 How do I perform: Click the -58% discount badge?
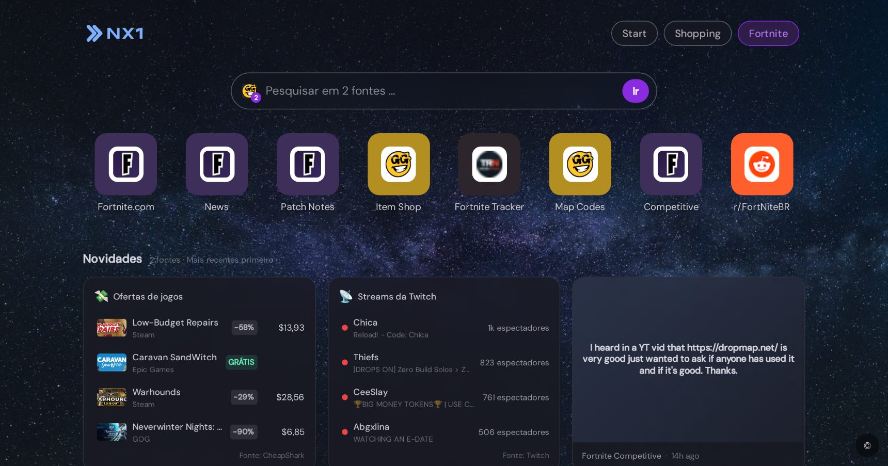point(244,328)
